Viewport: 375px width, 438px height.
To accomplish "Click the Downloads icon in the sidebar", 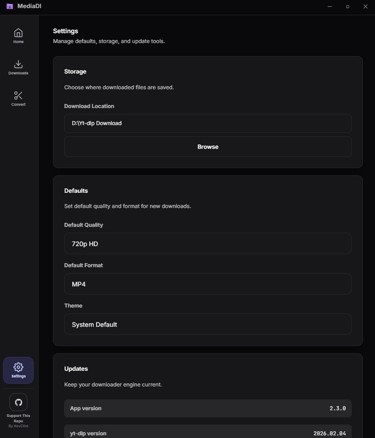I will coord(18,64).
